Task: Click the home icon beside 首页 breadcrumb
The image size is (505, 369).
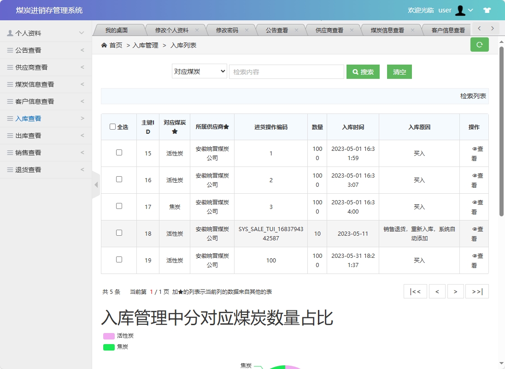Action: coord(104,45)
